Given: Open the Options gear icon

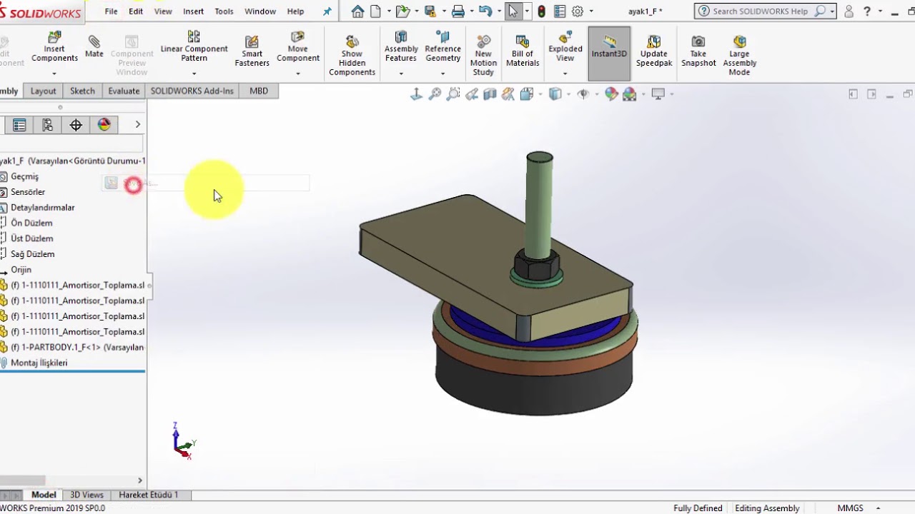Looking at the screenshot, I should pyautogui.click(x=578, y=11).
